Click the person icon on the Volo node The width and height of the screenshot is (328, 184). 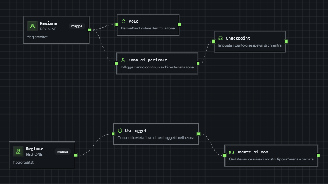[124, 21]
